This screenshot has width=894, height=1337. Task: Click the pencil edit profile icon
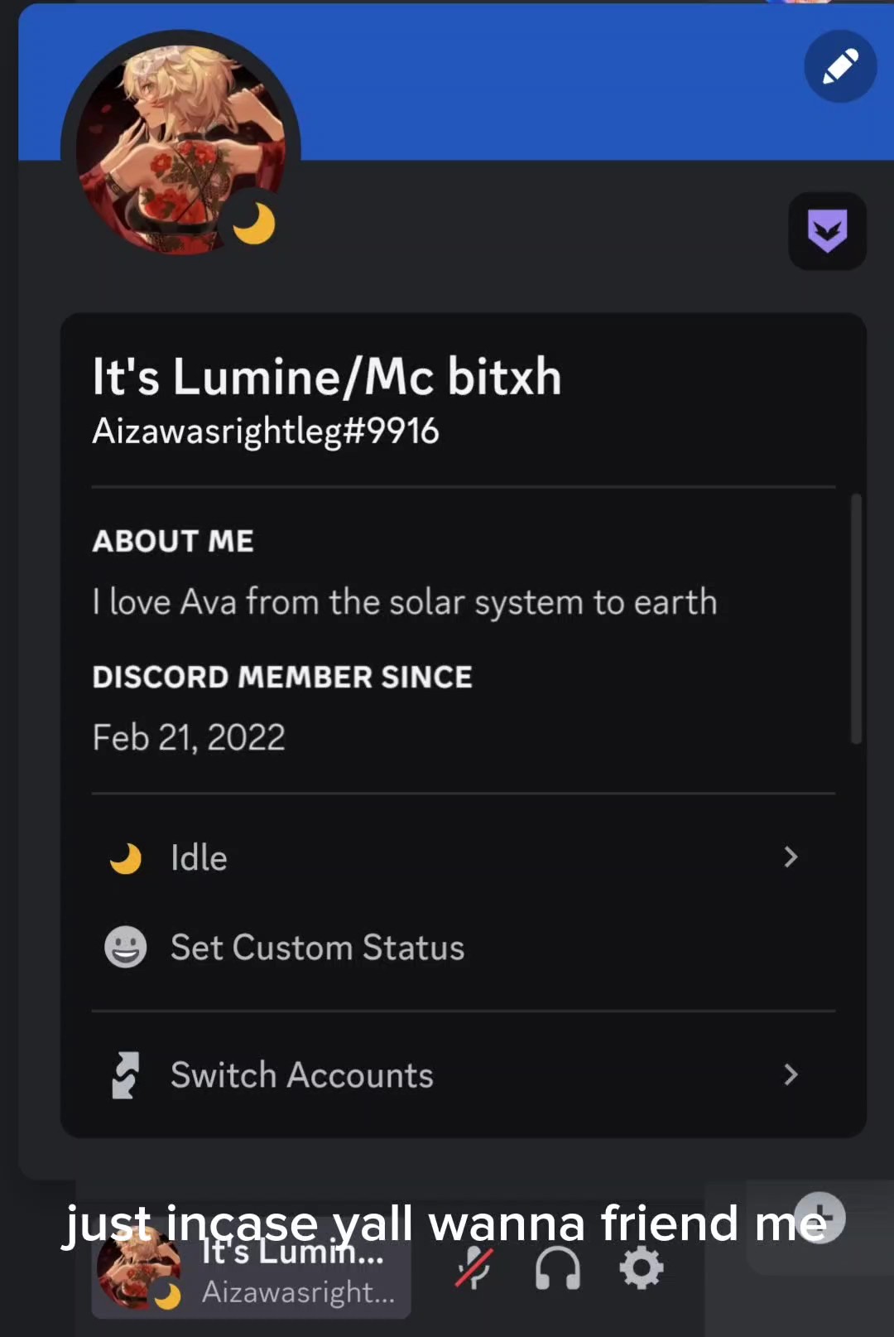click(x=840, y=67)
